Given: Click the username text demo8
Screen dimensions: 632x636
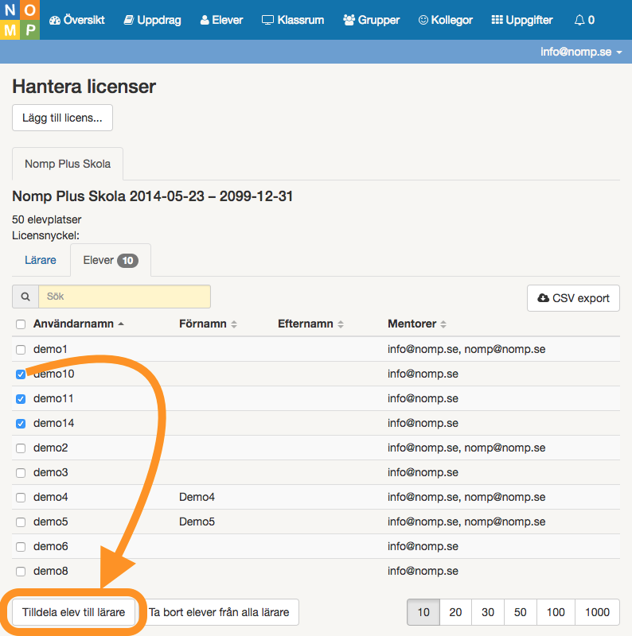Looking at the screenshot, I should coord(50,571).
